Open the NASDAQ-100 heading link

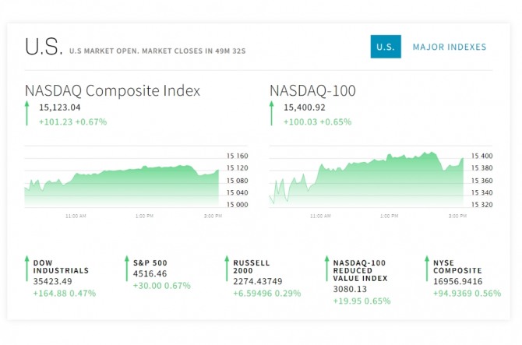tap(312, 90)
